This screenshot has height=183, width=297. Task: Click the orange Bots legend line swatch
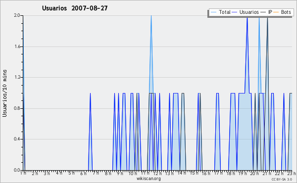coord(276,12)
